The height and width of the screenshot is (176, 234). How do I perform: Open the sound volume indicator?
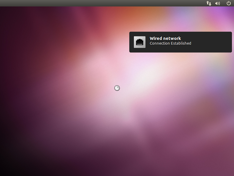point(217,3)
